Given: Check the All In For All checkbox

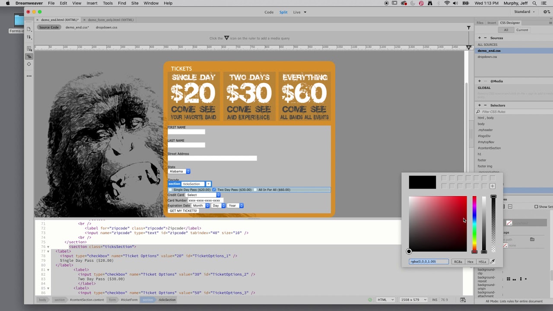Looking at the screenshot, I should click(x=255, y=190).
